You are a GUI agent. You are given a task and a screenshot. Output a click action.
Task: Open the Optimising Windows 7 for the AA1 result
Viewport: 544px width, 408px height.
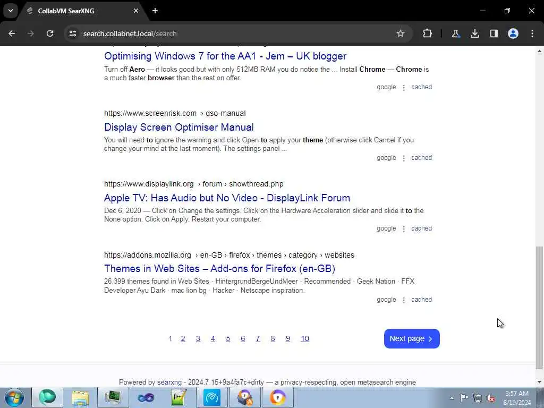pos(225,56)
